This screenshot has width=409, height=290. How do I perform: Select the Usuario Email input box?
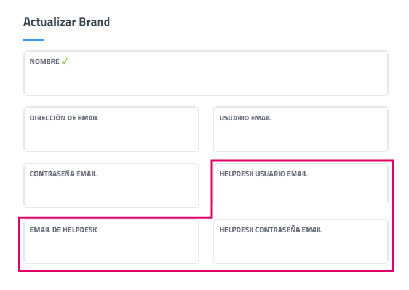coord(301,136)
